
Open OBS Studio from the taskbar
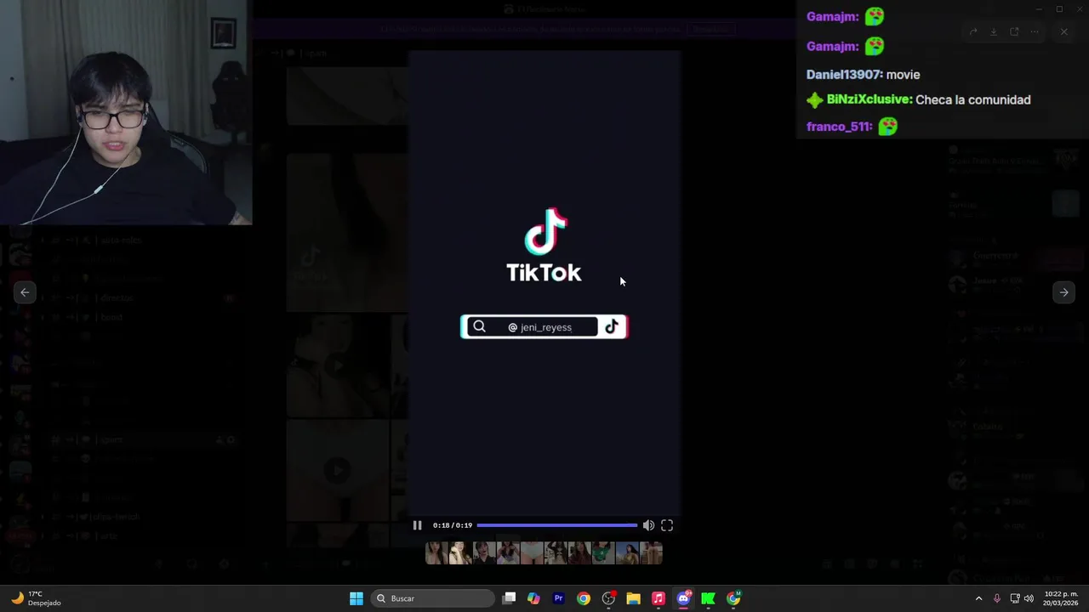(x=608, y=598)
